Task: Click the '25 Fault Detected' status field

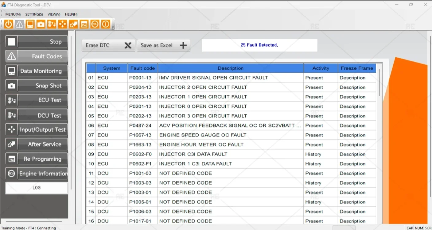Action: pos(259,45)
